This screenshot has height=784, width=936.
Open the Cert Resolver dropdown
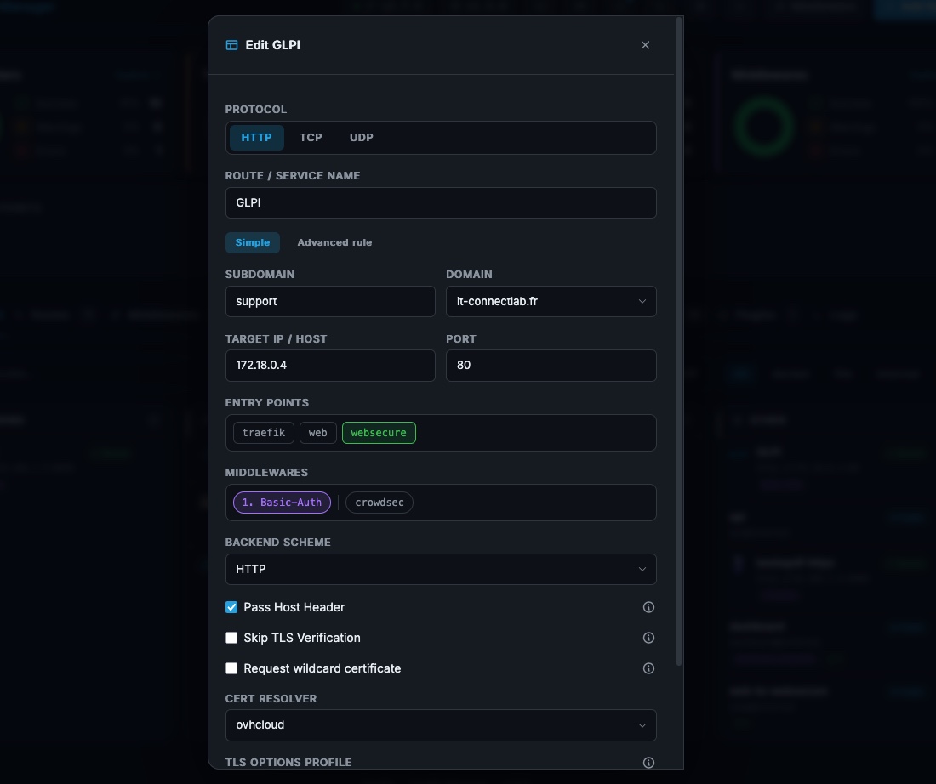(x=441, y=725)
